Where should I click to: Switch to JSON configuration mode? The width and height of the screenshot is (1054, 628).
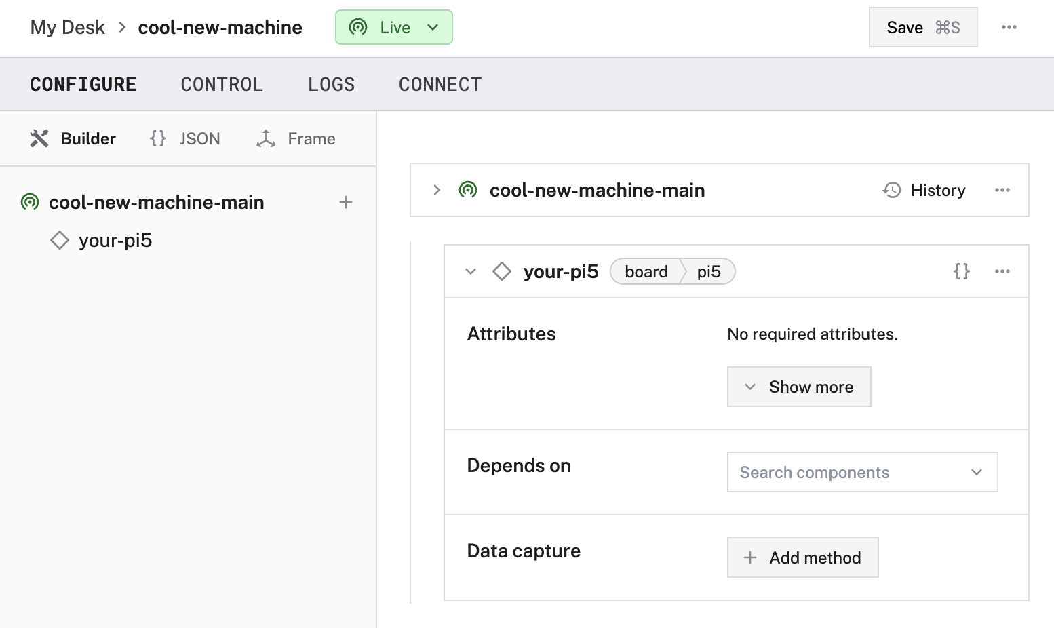pos(185,139)
